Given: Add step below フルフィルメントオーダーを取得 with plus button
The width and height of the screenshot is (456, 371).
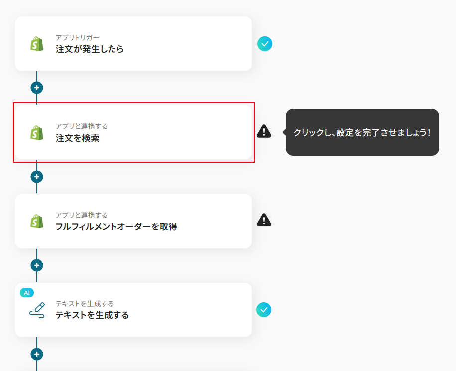Looking at the screenshot, I should tap(37, 265).
